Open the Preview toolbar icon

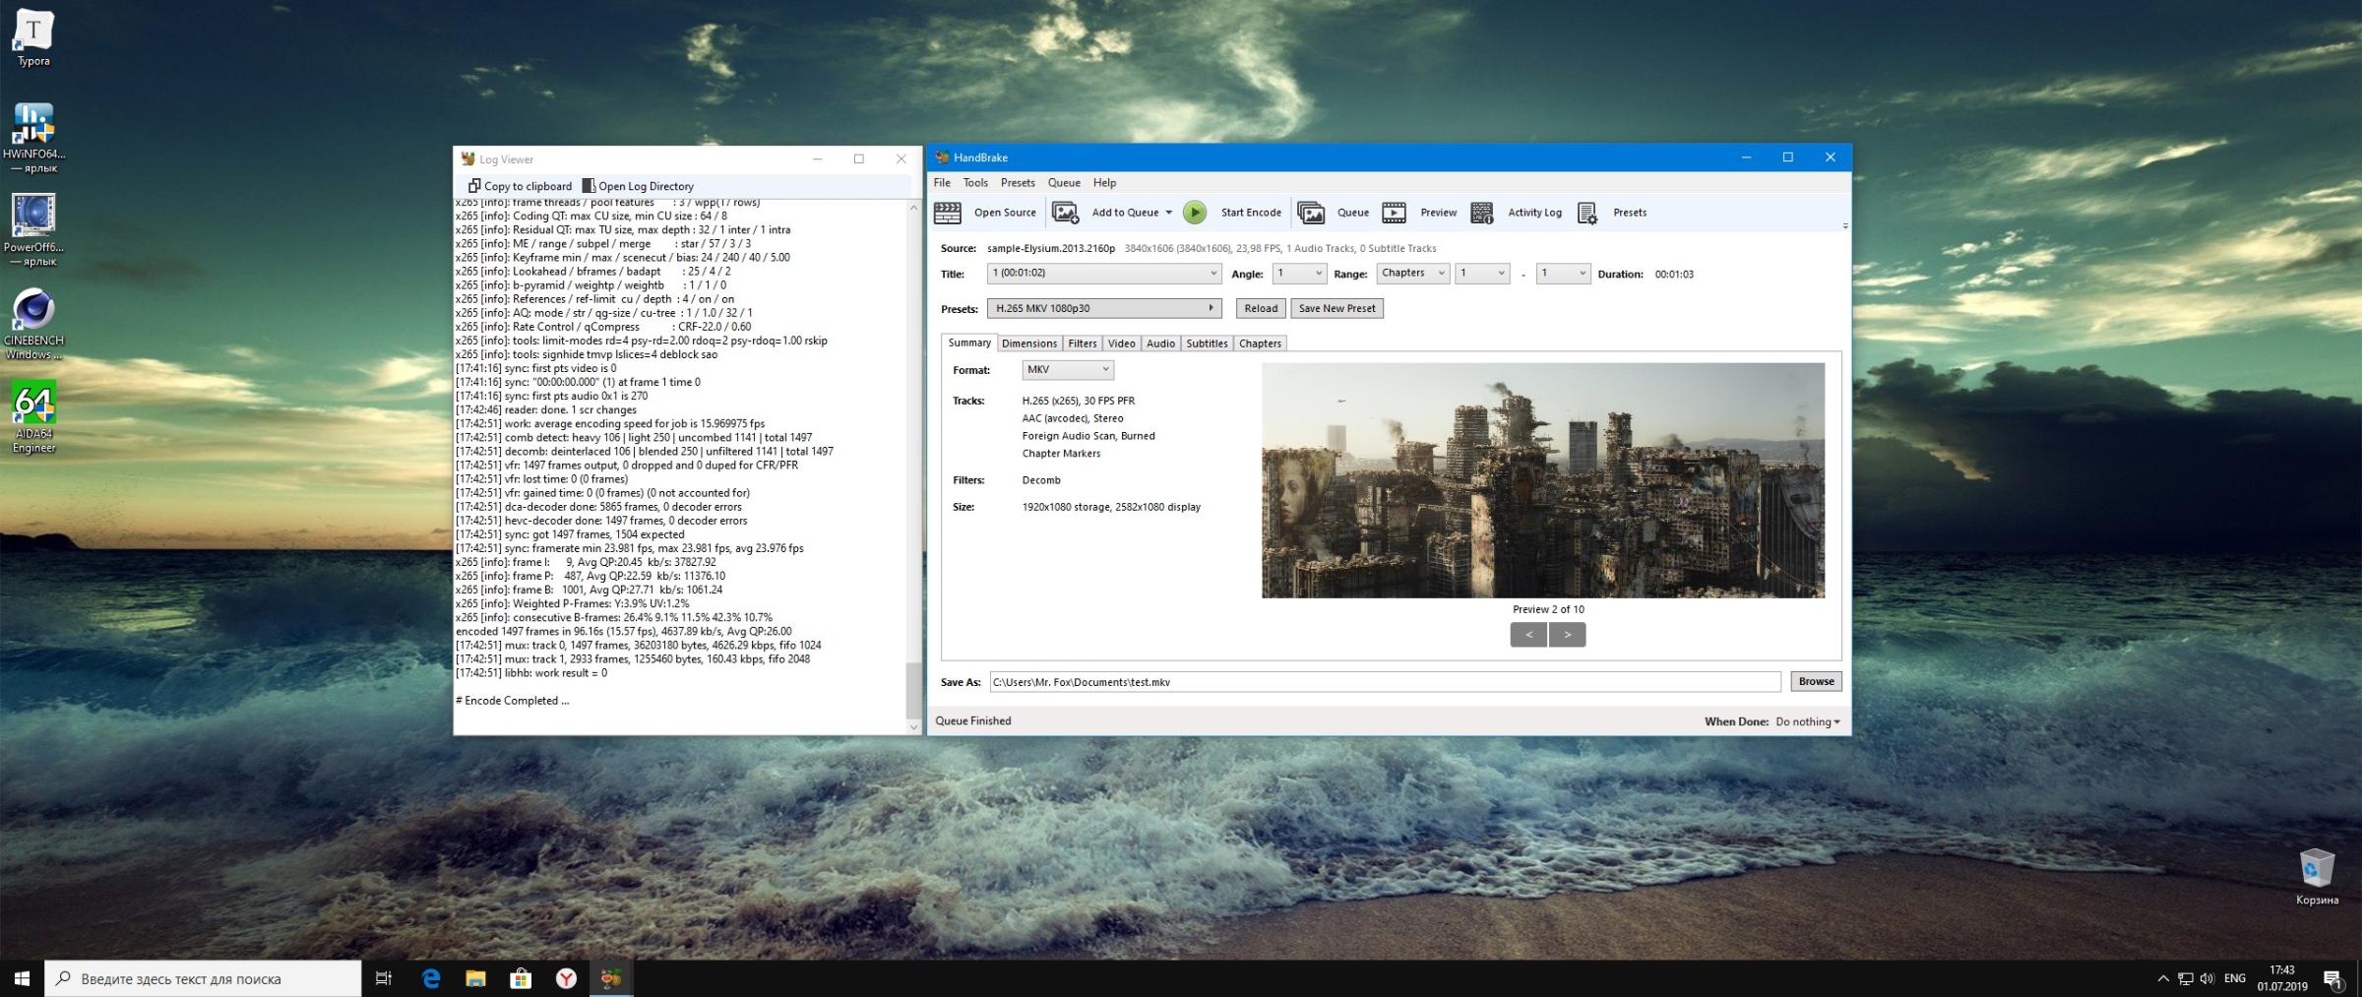(x=1394, y=213)
